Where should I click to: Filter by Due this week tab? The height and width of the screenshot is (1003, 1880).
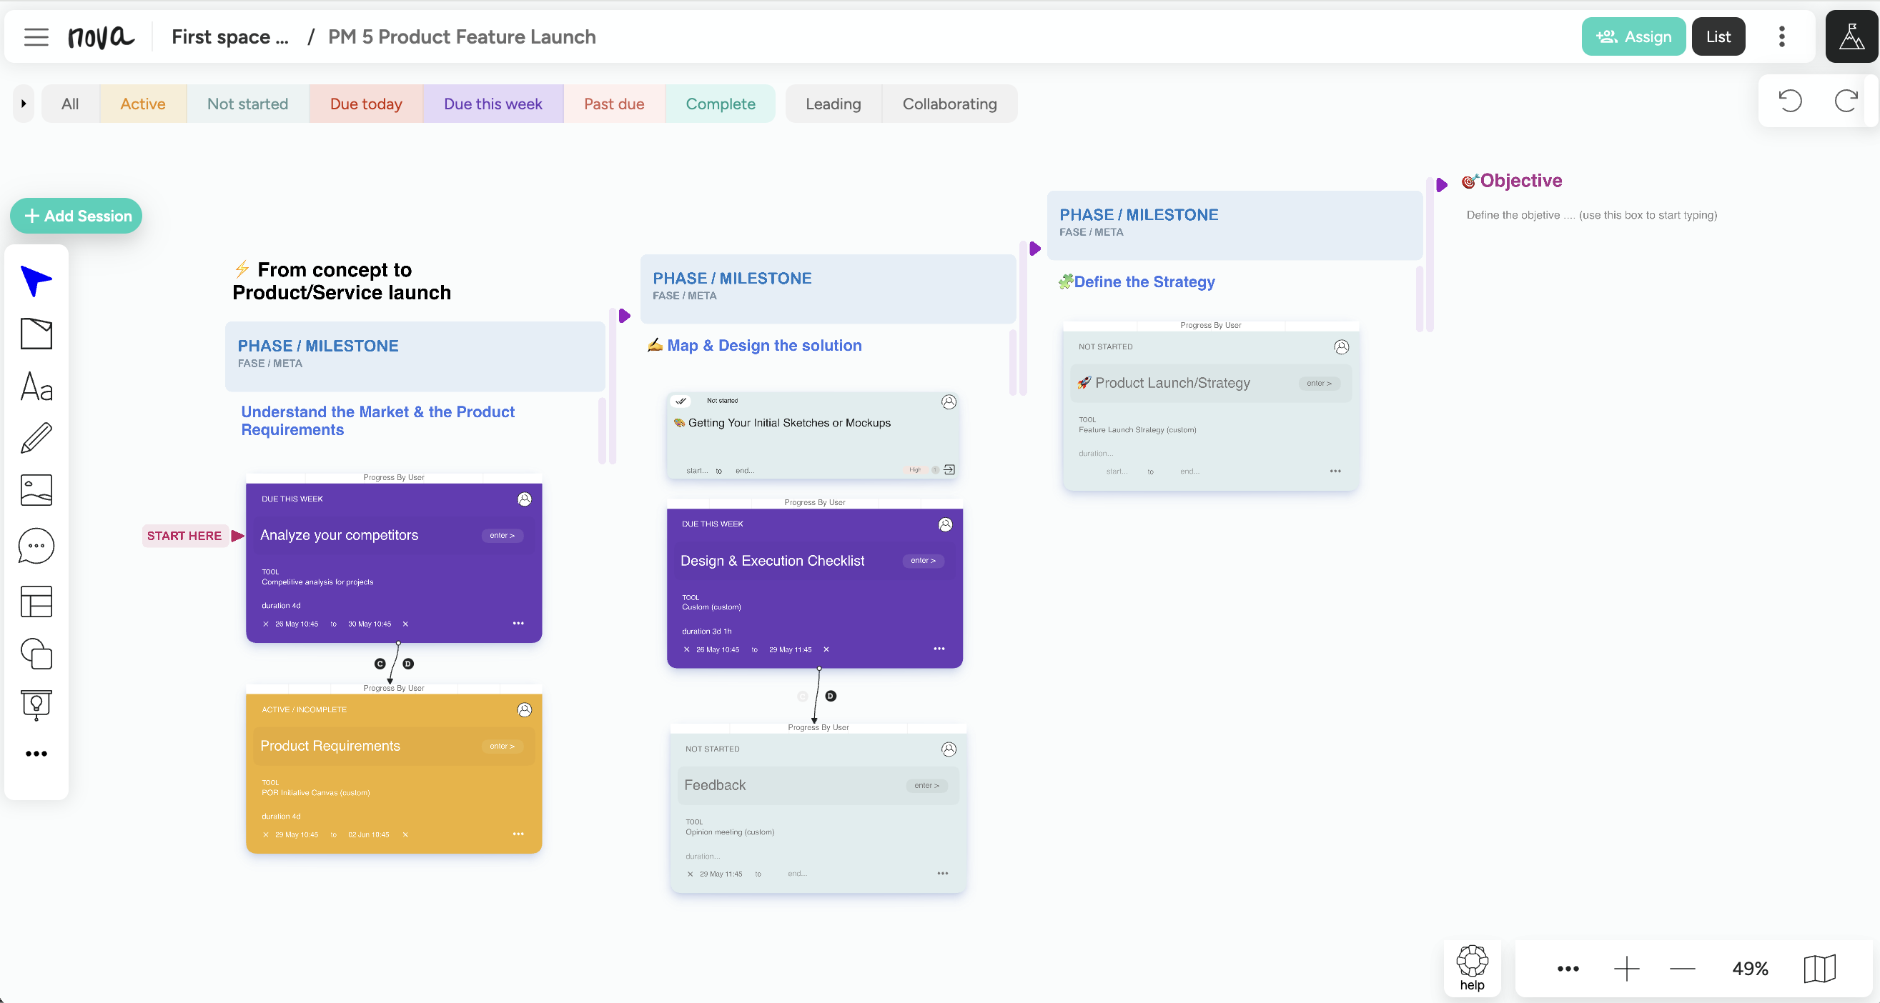[x=493, y=104]
